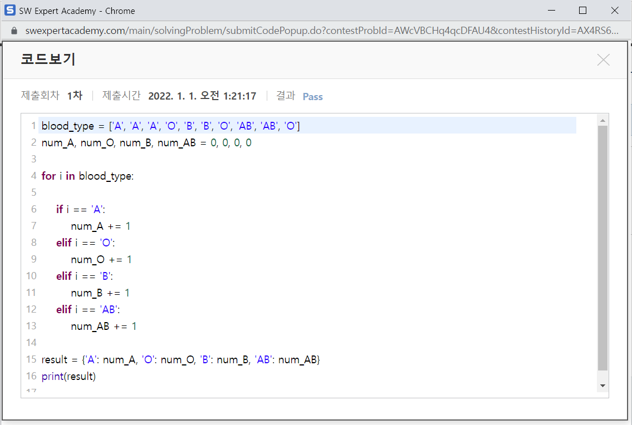Image resolution: width=632 pixels, height=425 pixels.
Task: Click line number 3 in the gutter
Action: point(34,159)
